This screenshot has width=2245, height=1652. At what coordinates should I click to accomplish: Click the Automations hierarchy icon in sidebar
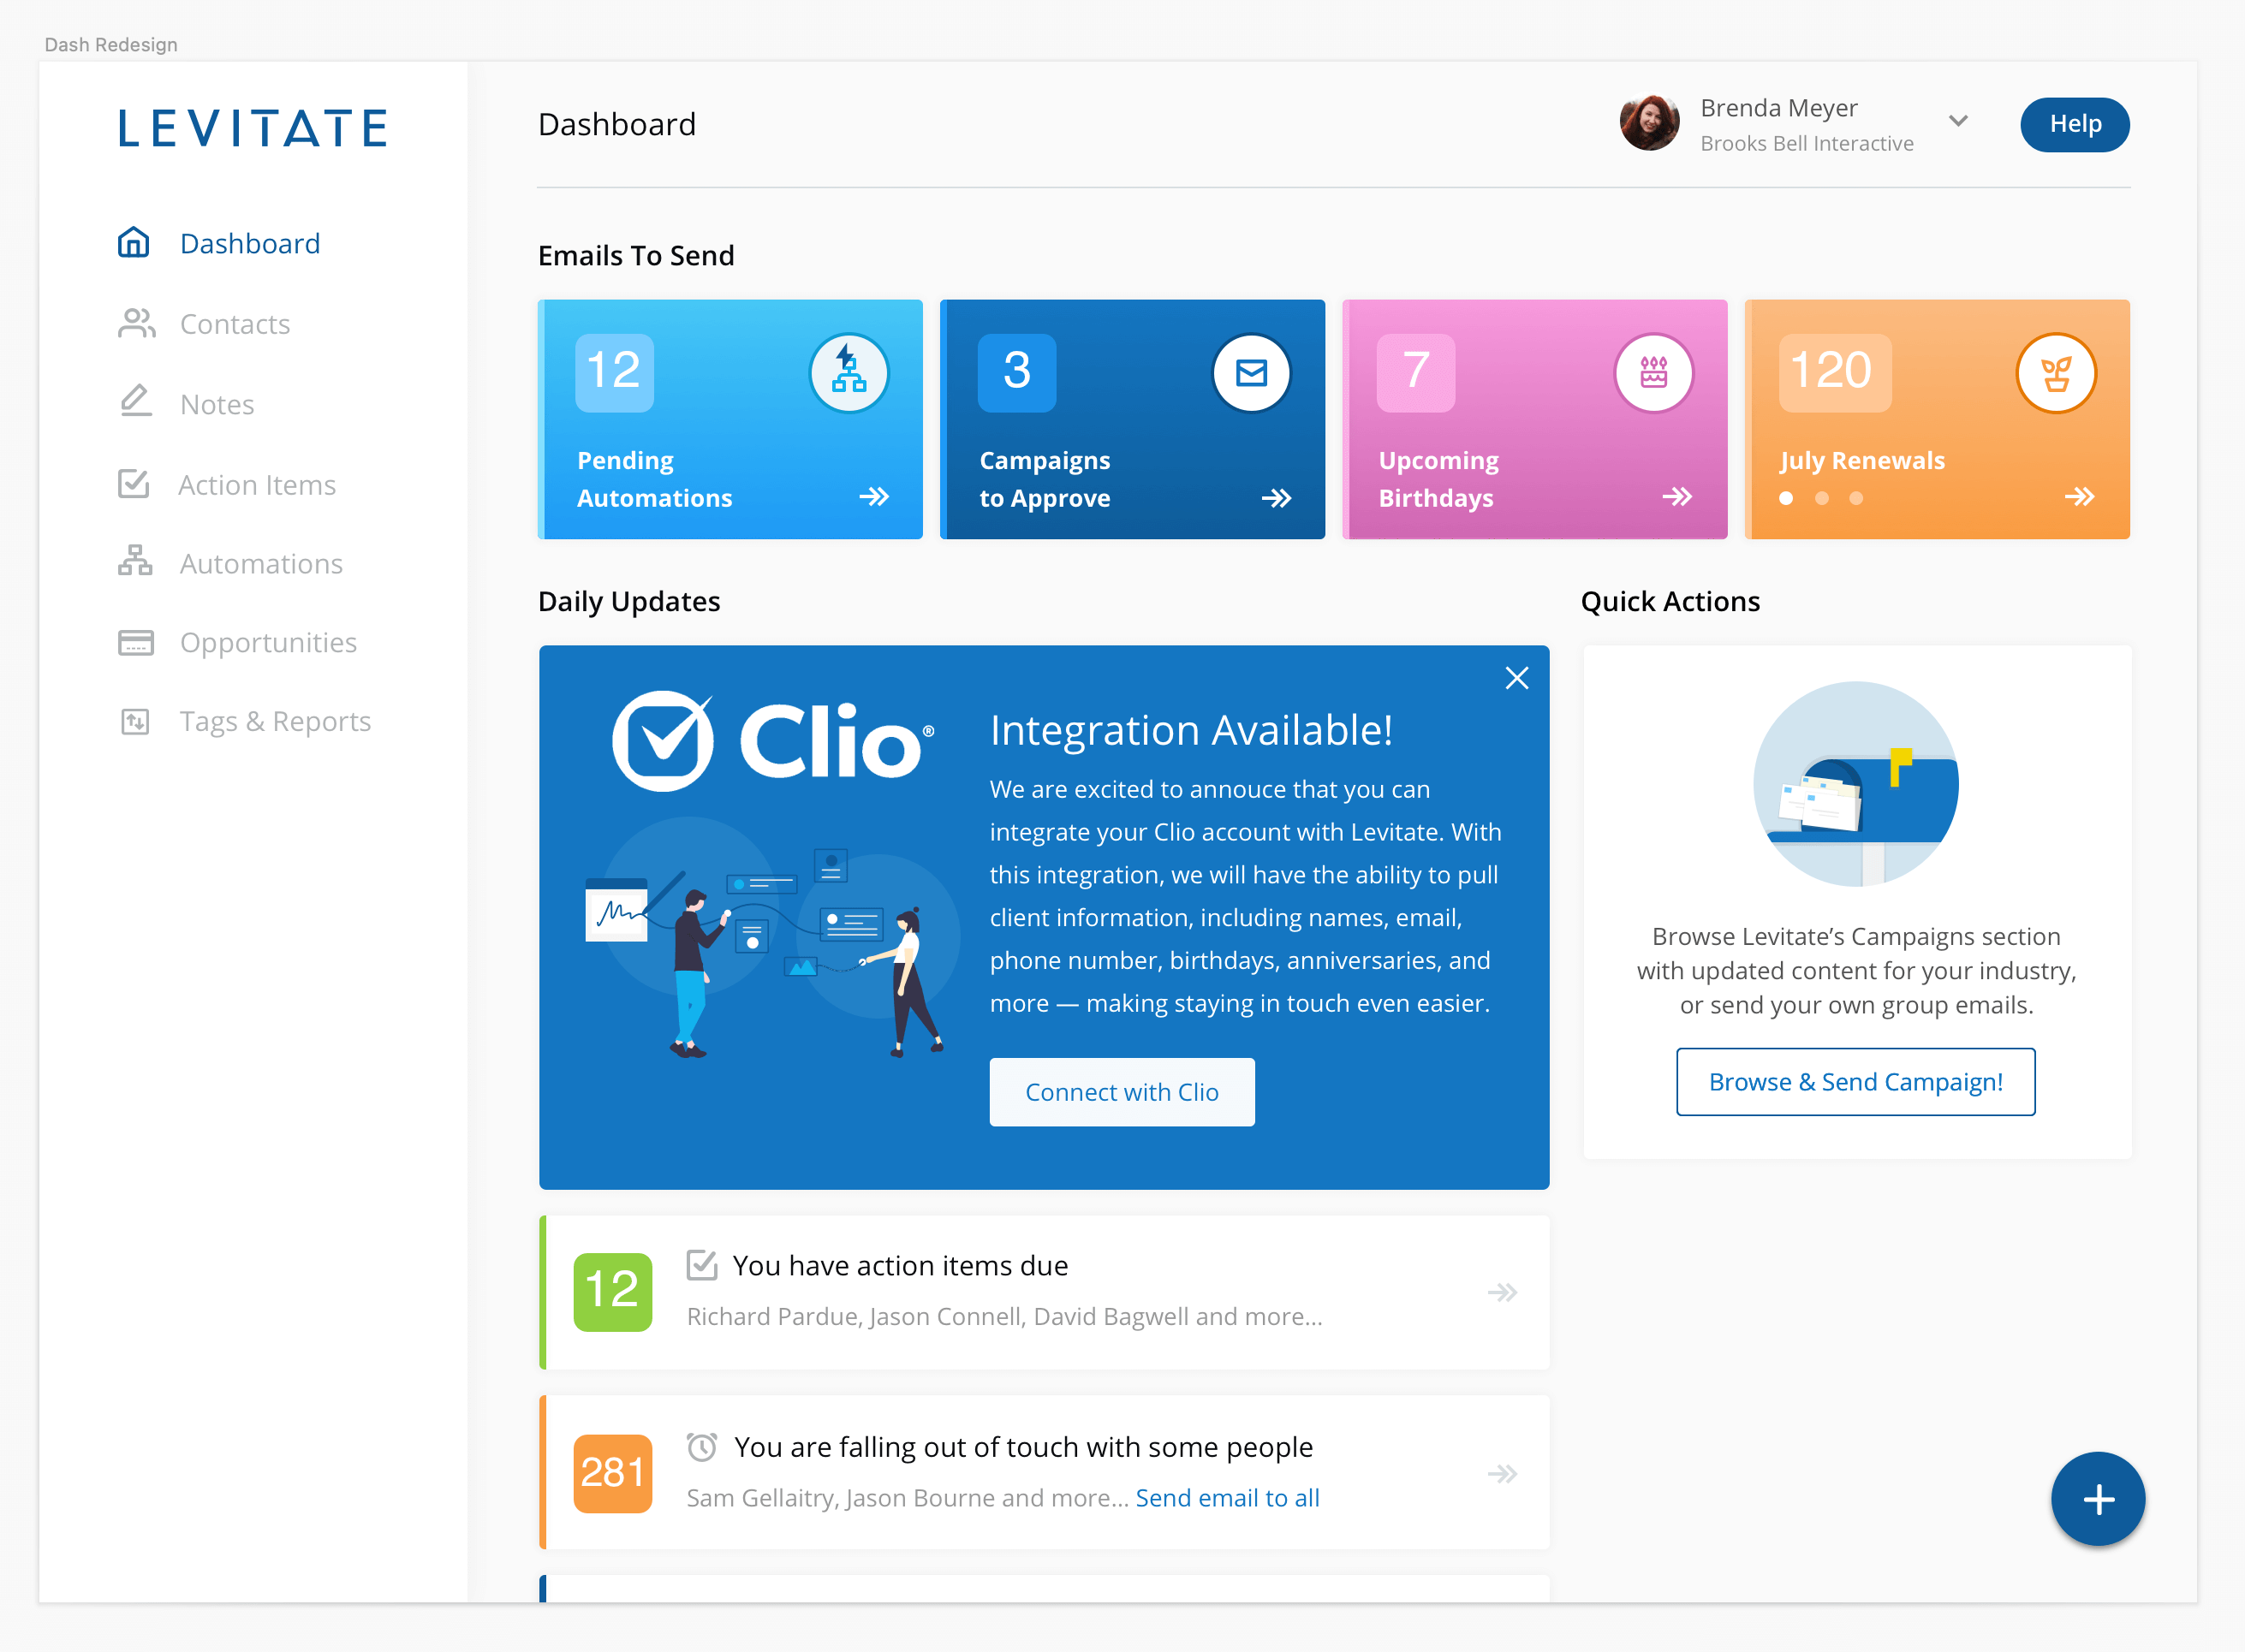pyautogui.click(x=135, y=561)
